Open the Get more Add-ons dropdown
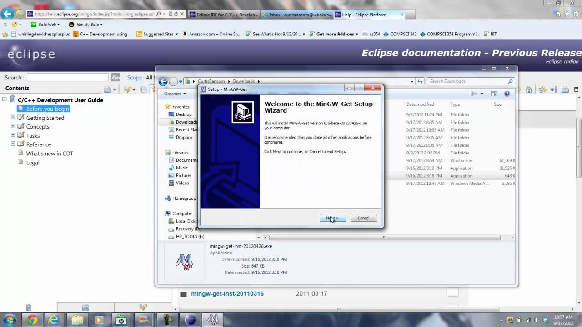The image size is (582, 327). pyautogui.click(x=334, y=34)
